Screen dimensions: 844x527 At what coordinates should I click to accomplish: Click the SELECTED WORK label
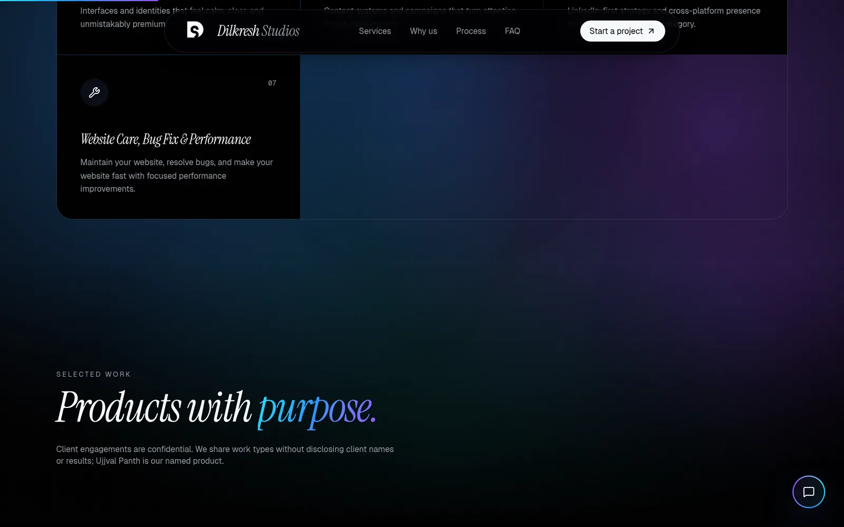(x=93, y=374)
